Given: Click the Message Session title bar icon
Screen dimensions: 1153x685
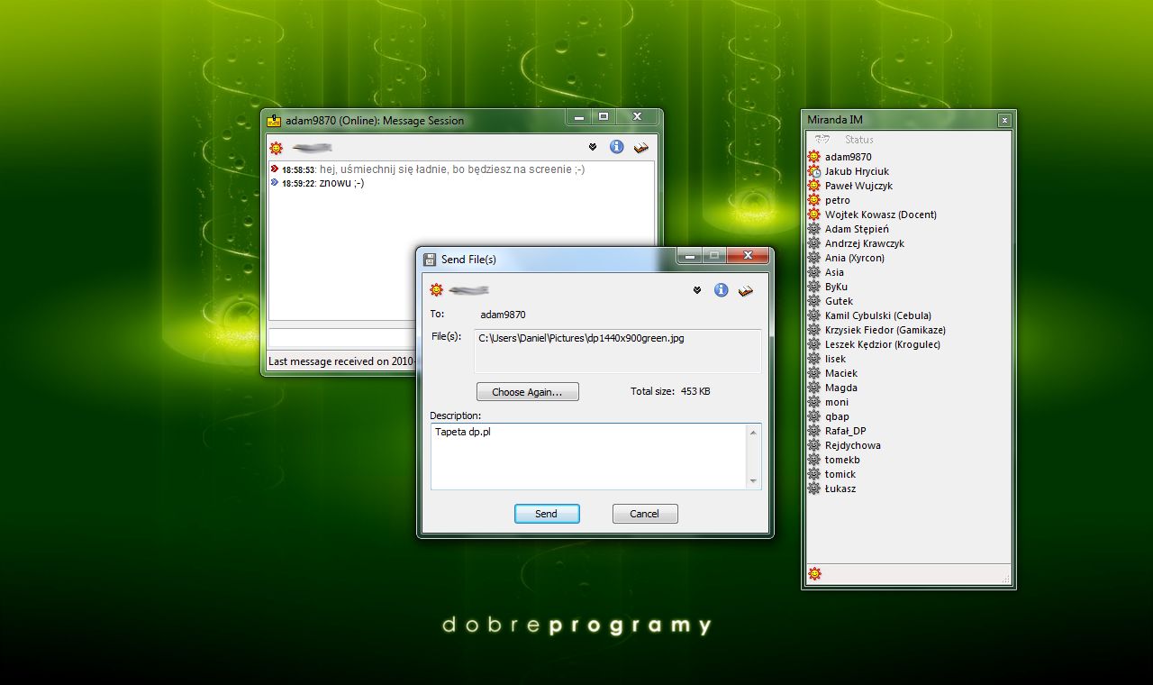Looking at the screenshot, I should click(275, 121).
